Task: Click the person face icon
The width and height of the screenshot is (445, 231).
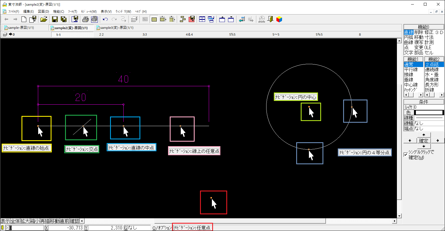Action: (x=262, y=19)
